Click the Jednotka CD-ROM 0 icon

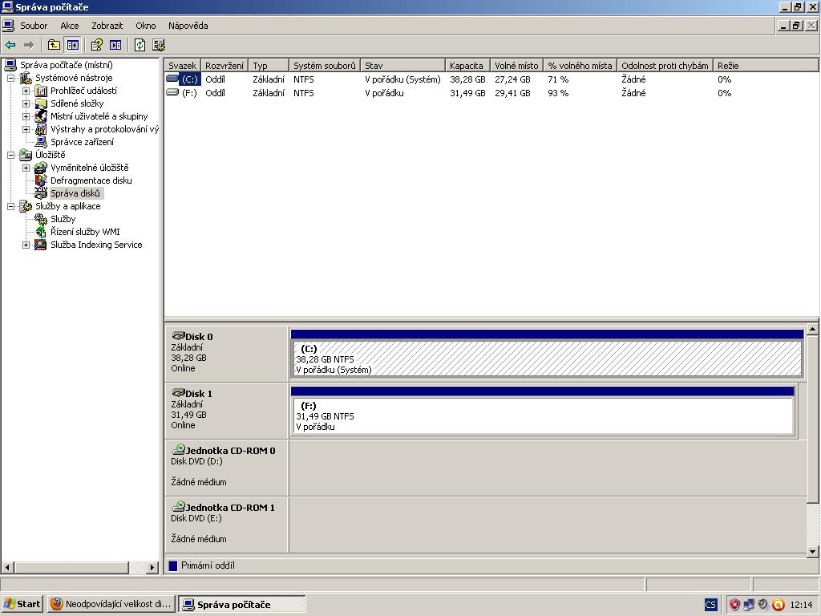click(x=179, y=449)
